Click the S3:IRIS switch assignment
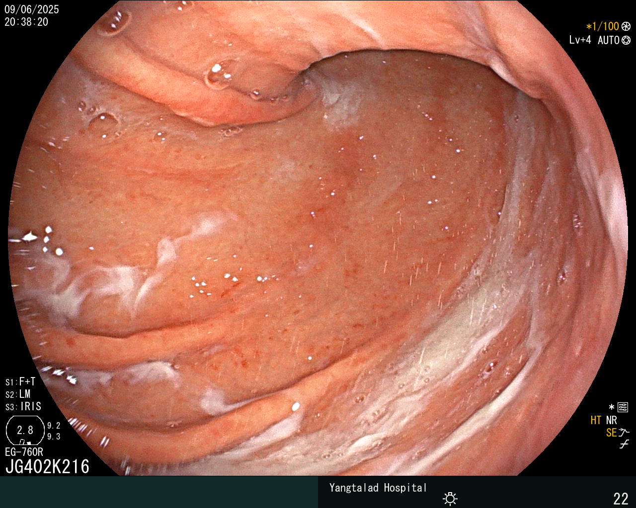The height and width of the screenshot is (508, 636). point(23,407)
